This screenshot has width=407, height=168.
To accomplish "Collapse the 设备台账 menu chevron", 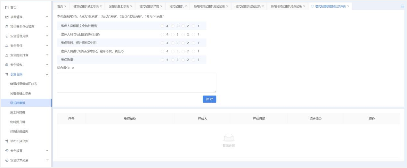I will [47, 74].
